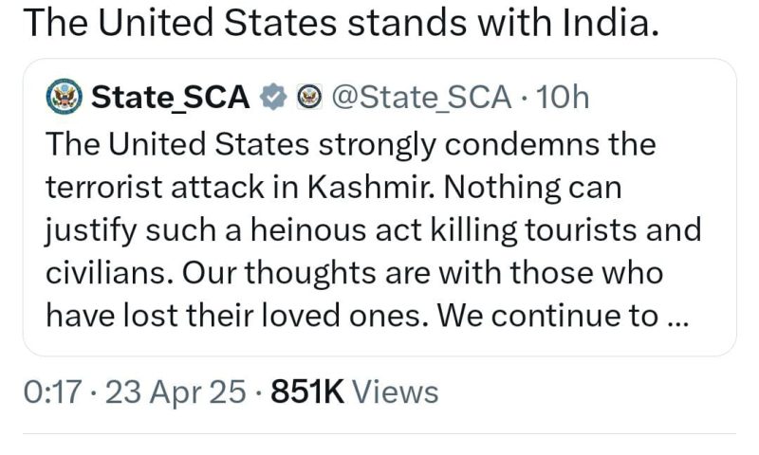759x455 pixels.
Task: Click the 10h timestamp on the quoted post
Action: 563,97
